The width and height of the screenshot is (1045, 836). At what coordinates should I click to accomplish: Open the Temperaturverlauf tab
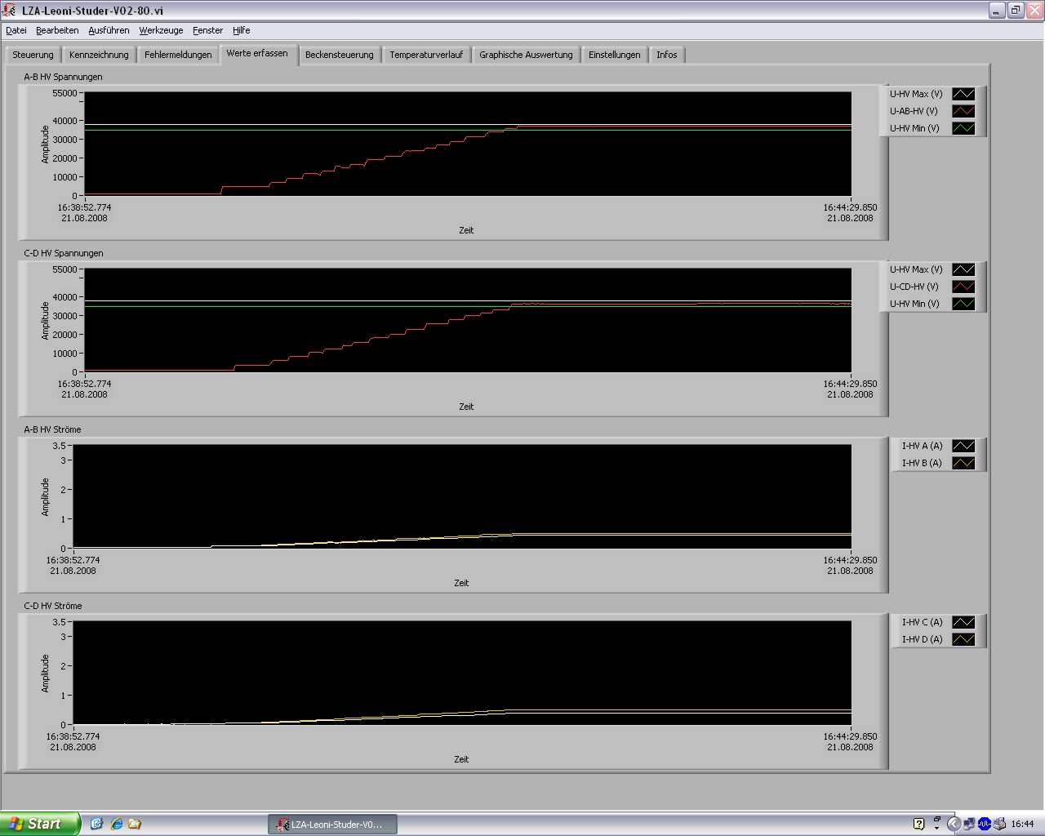[x=426, y=55]
